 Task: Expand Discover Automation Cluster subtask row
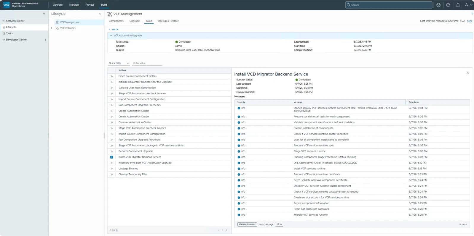(112, 122)
